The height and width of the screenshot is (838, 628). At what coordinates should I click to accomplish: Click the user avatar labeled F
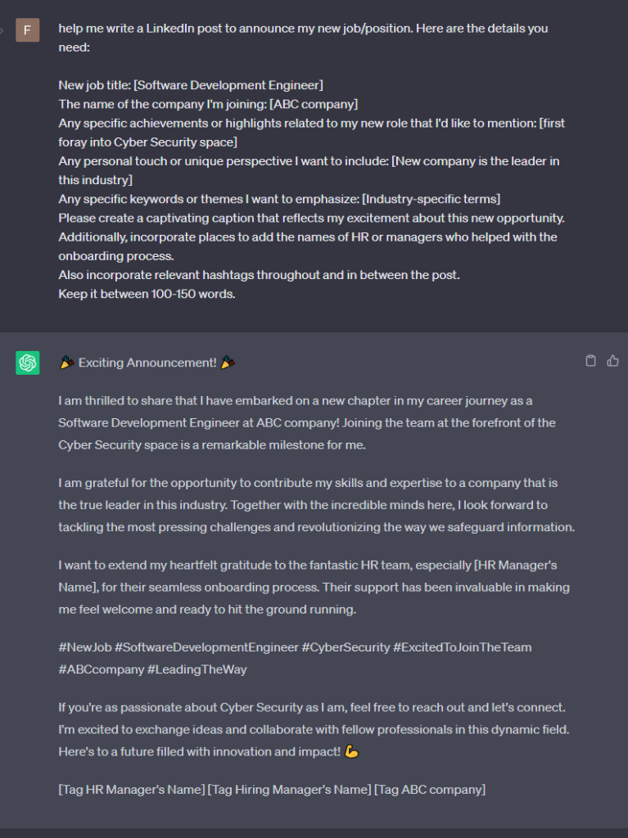28,29
